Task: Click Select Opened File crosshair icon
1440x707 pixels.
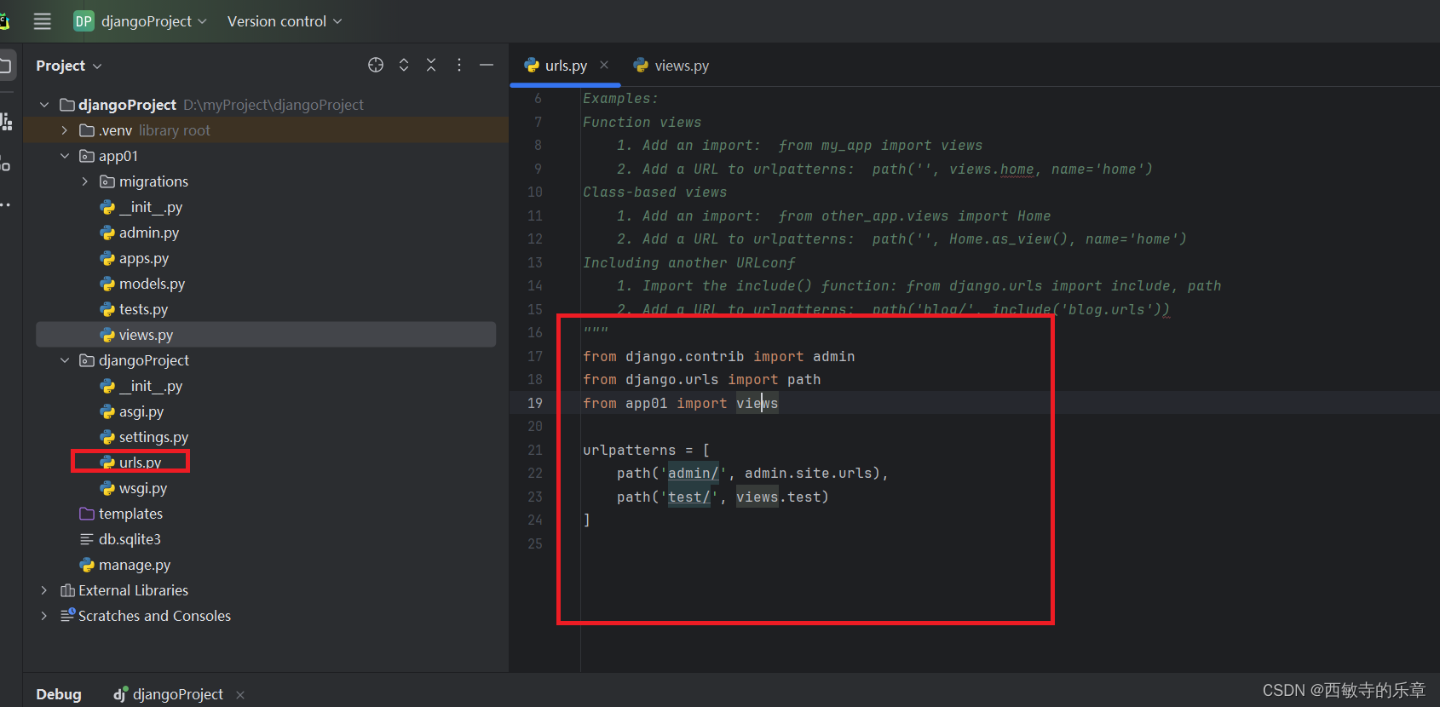Action: (376, 65)
